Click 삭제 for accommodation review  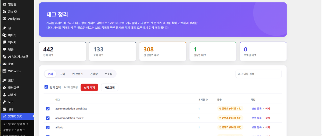click(x=267, y=118)
